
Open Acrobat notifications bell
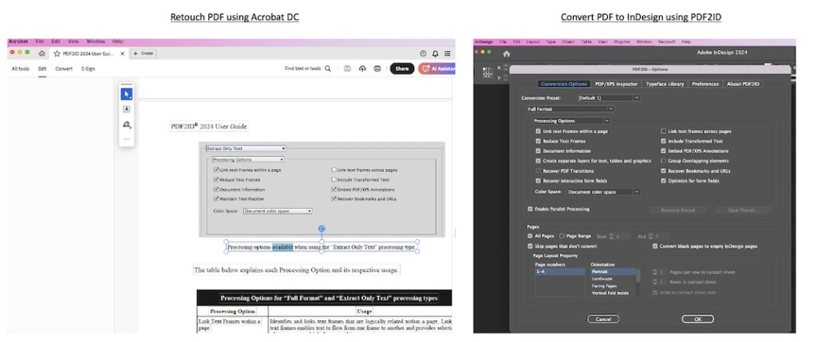(435, 53)
